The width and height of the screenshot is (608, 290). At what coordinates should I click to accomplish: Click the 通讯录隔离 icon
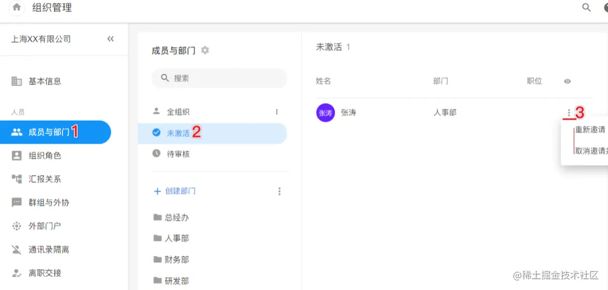(x=17, y=249)
